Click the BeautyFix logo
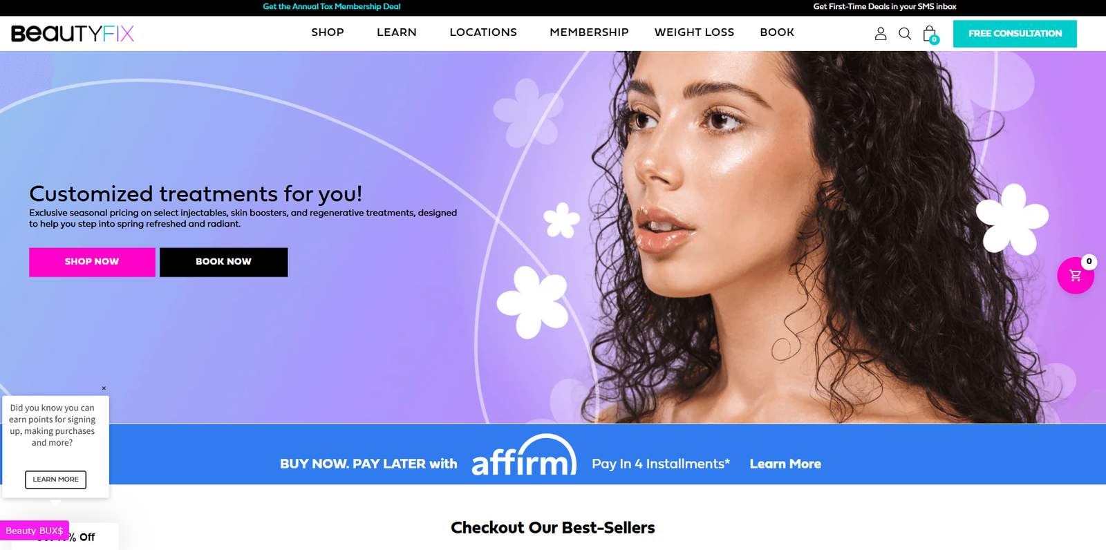 73,33
